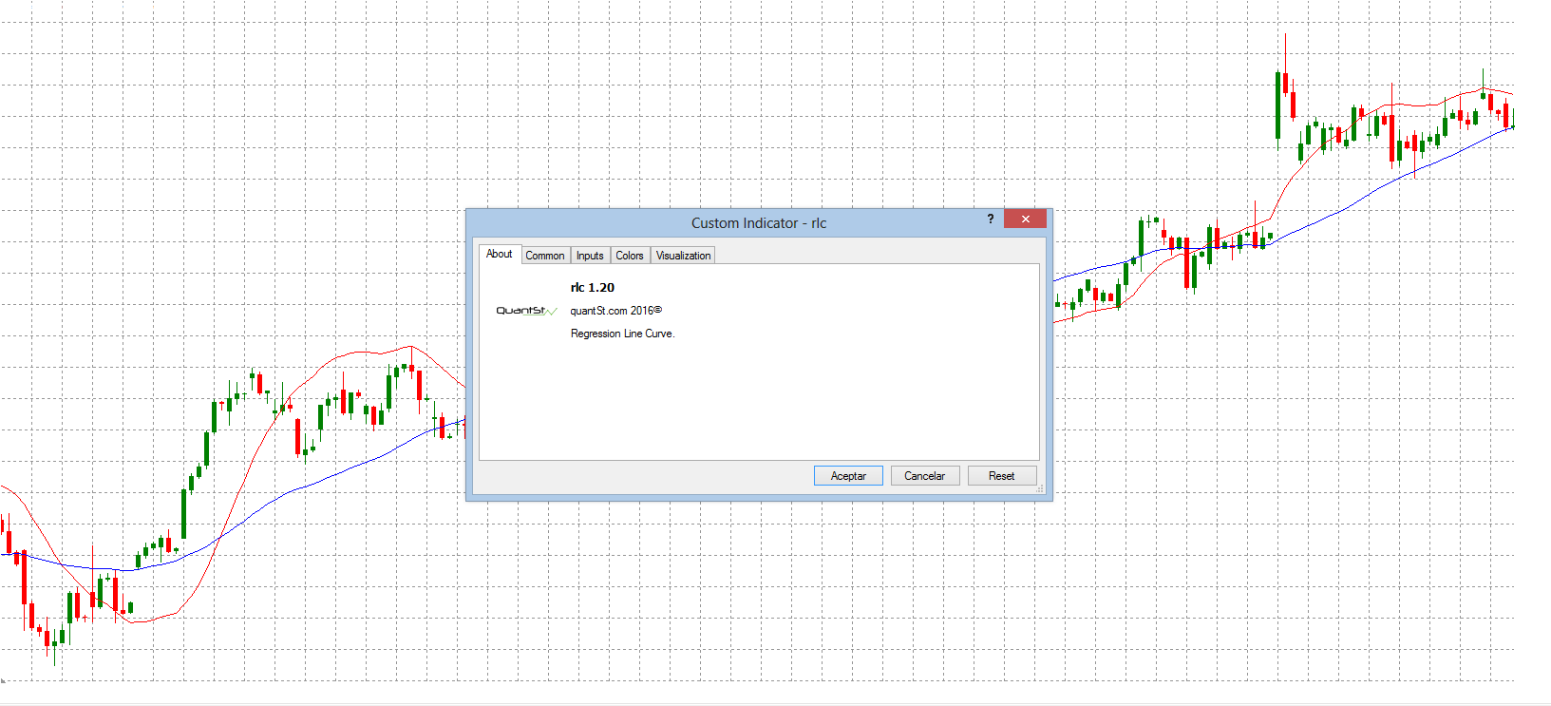Select the lowest candlestick at bottom left
1551x706 pixels.
click(54, 643)
